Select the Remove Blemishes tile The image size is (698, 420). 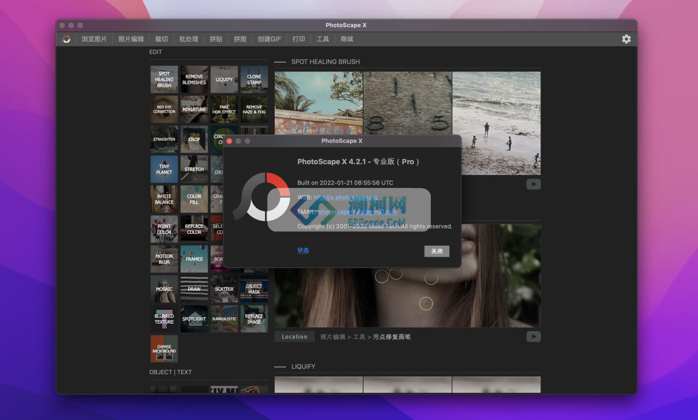pos(194,80)
